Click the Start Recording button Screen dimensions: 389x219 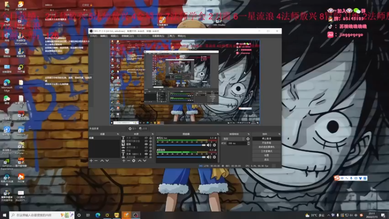pyautogui.click(x=266, y=143)
